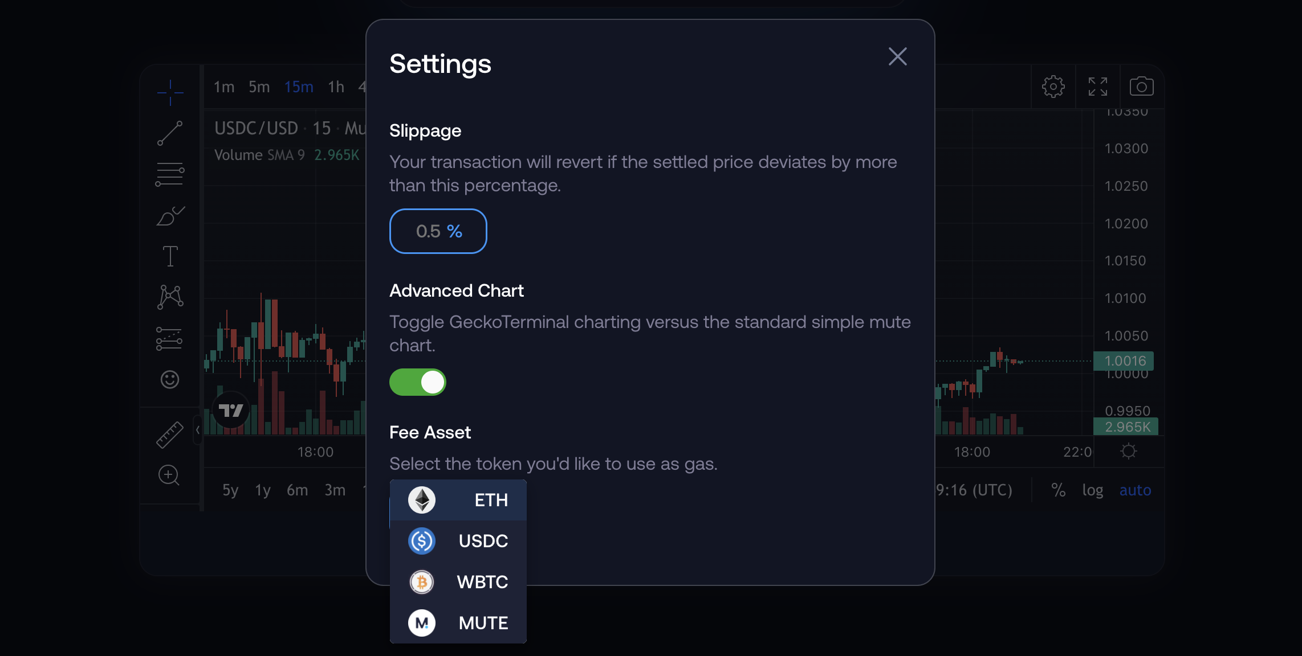Select the measure ruler tool
1302x656 pixels.
[x=169, y=434]
